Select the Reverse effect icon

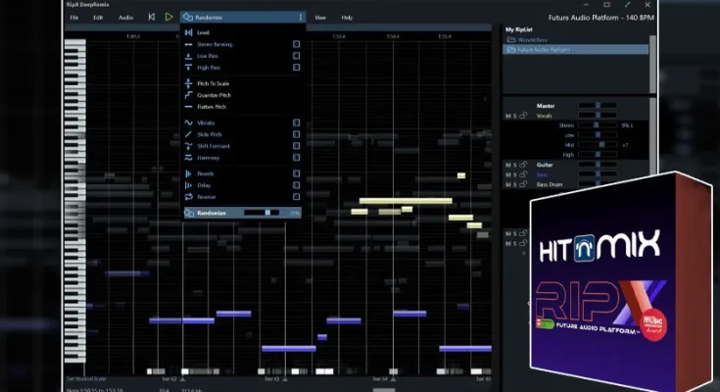(188, 197)
